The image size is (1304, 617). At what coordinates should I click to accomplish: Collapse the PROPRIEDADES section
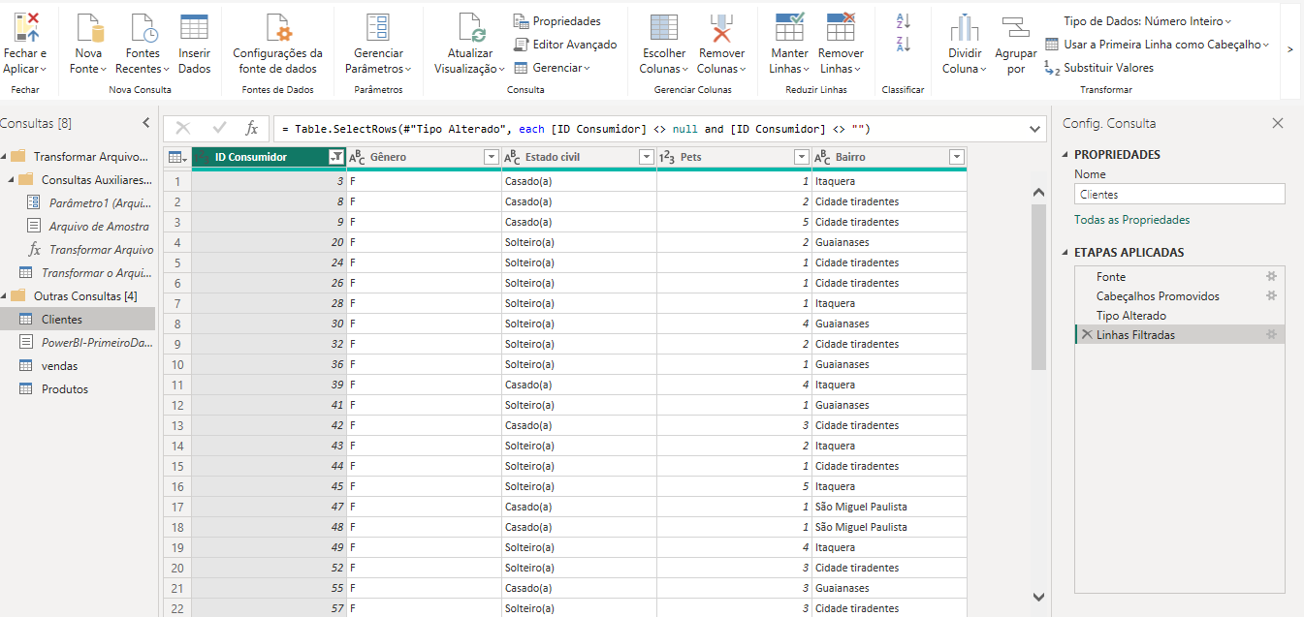click(x=1066, y=155)
